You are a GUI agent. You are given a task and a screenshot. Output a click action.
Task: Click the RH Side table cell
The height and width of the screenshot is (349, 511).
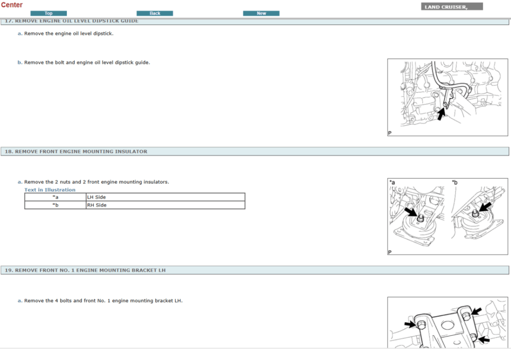point(96,205)
